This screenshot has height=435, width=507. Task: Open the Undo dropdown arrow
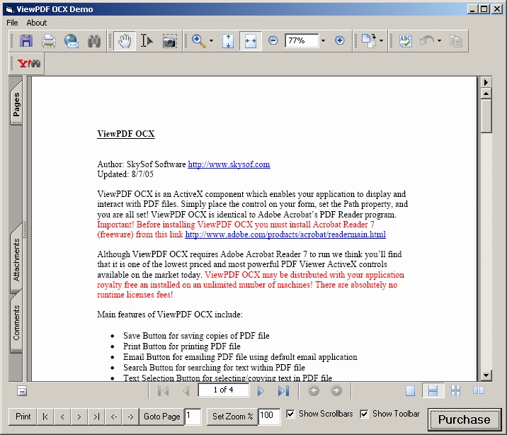[439, 41]
